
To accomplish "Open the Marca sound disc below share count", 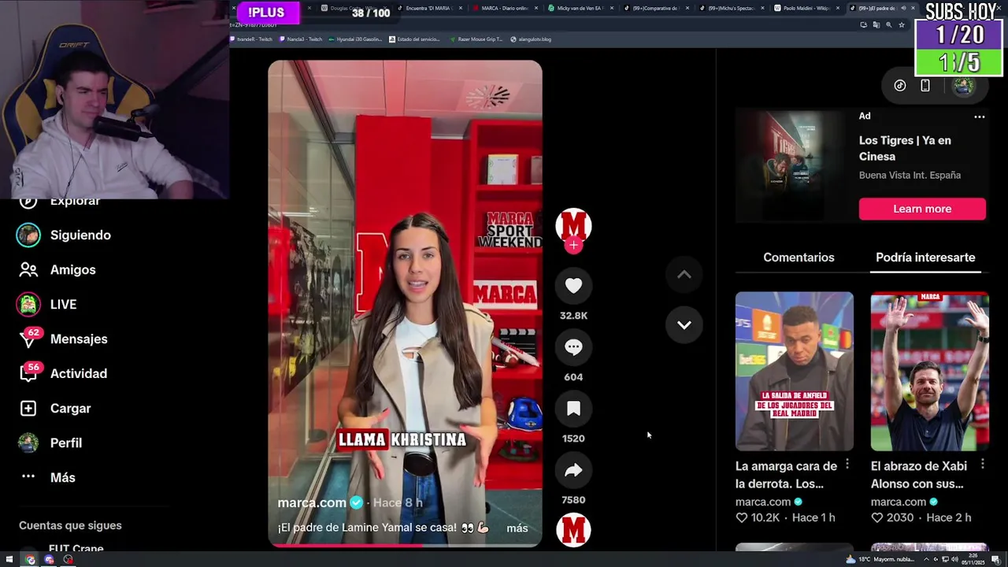I will click(x=573, y=529).
